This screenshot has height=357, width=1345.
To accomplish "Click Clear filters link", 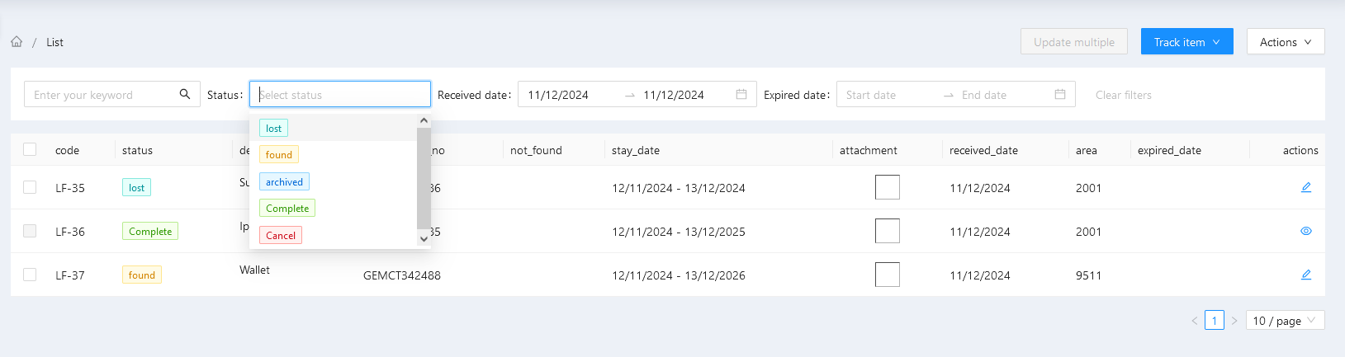I will [x=1123, y=95].
